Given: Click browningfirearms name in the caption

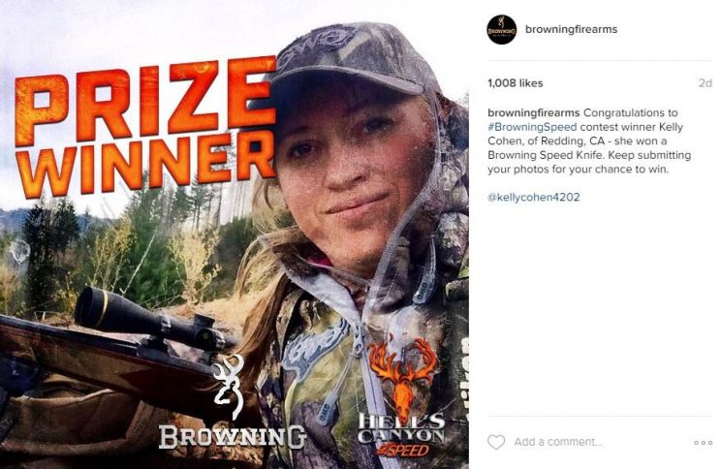Looking at the screenshot, I should click(533, 112).
